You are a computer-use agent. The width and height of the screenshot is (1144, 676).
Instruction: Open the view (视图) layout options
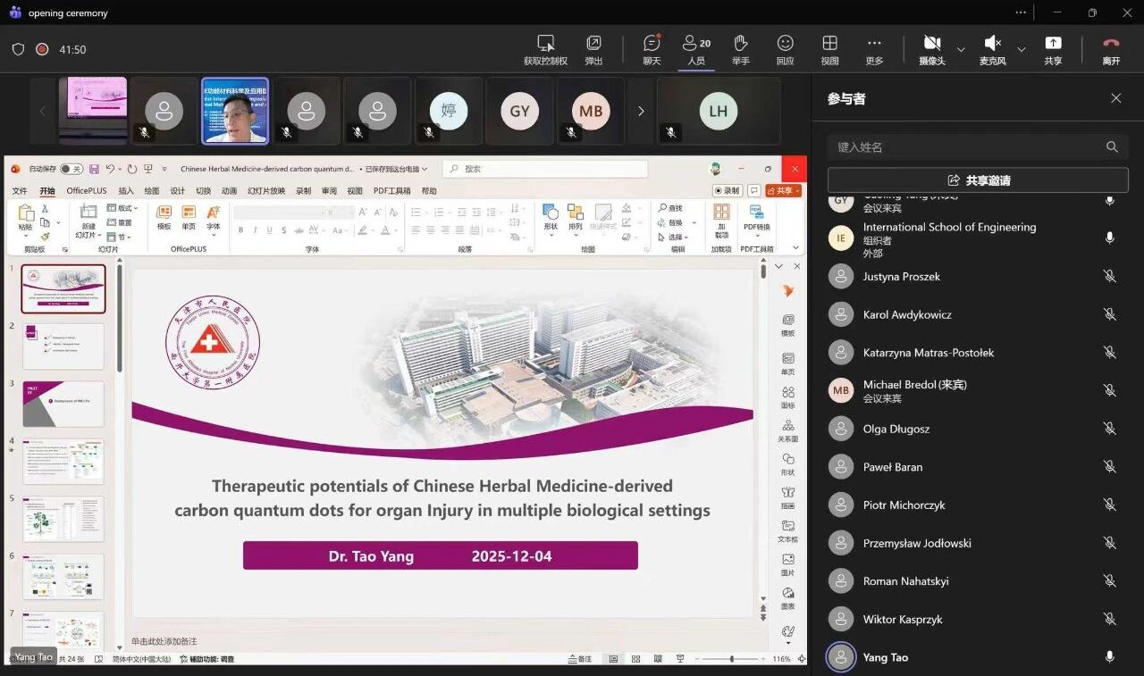click(x=829, y=49)
